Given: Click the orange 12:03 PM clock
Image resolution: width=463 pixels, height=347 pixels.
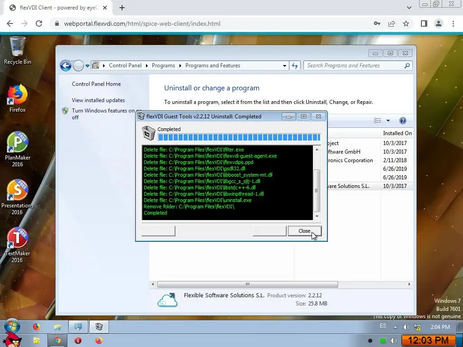Looking at the screenshot, I should click(x=428, y=341).
